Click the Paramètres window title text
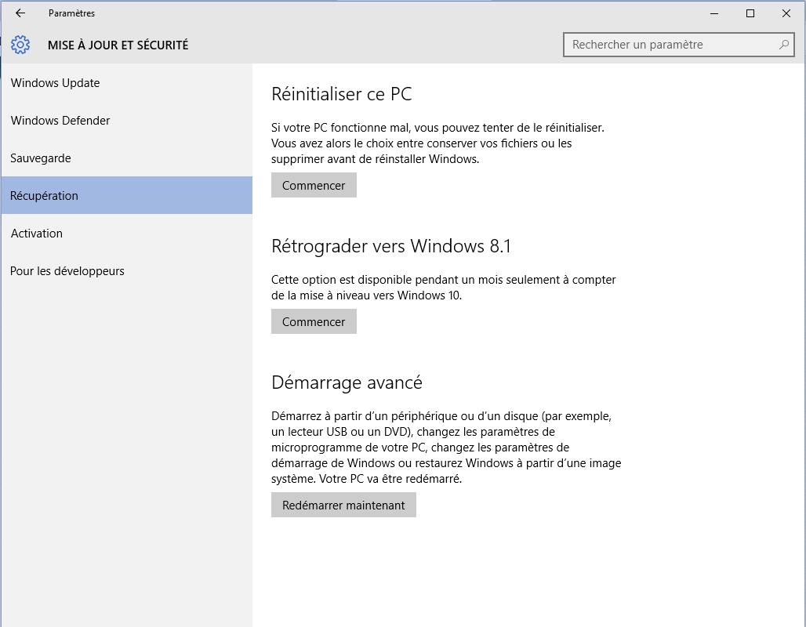The width and height of the screenshot is (806, 627). pos(72,13)
